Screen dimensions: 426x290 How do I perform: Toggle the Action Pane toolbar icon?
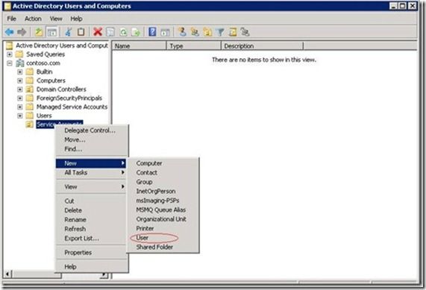coord(165,32)
